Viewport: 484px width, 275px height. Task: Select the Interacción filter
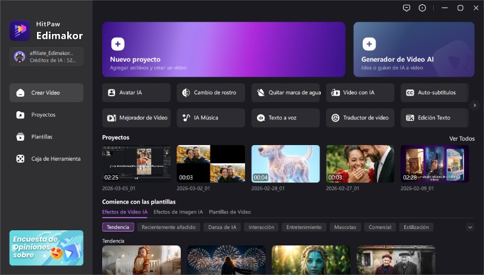261,227
